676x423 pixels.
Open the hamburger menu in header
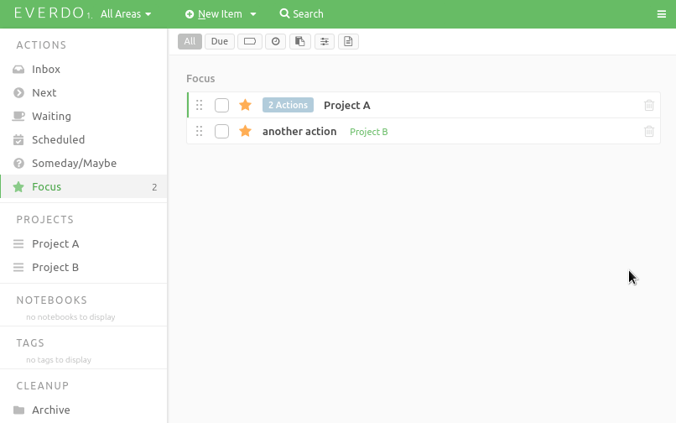coord(662,14)
